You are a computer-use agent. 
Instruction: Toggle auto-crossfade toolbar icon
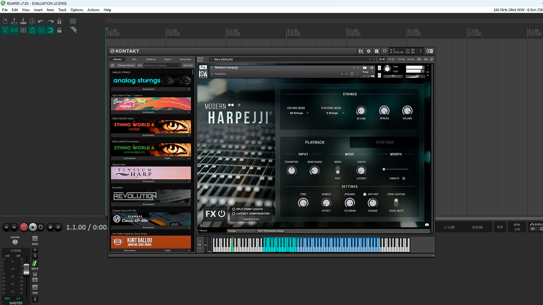coord(5,30)
